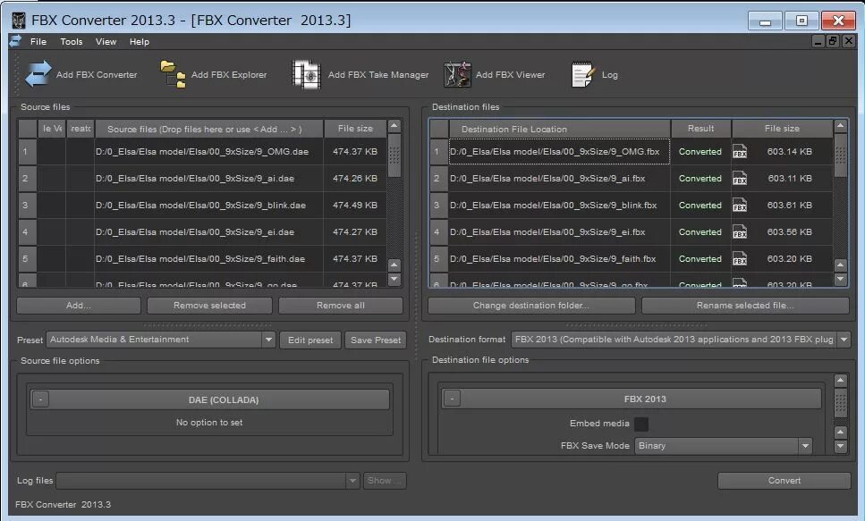Click the Save Preset button
The height and width of the screenshot is (521, 865).
point(376,340)
